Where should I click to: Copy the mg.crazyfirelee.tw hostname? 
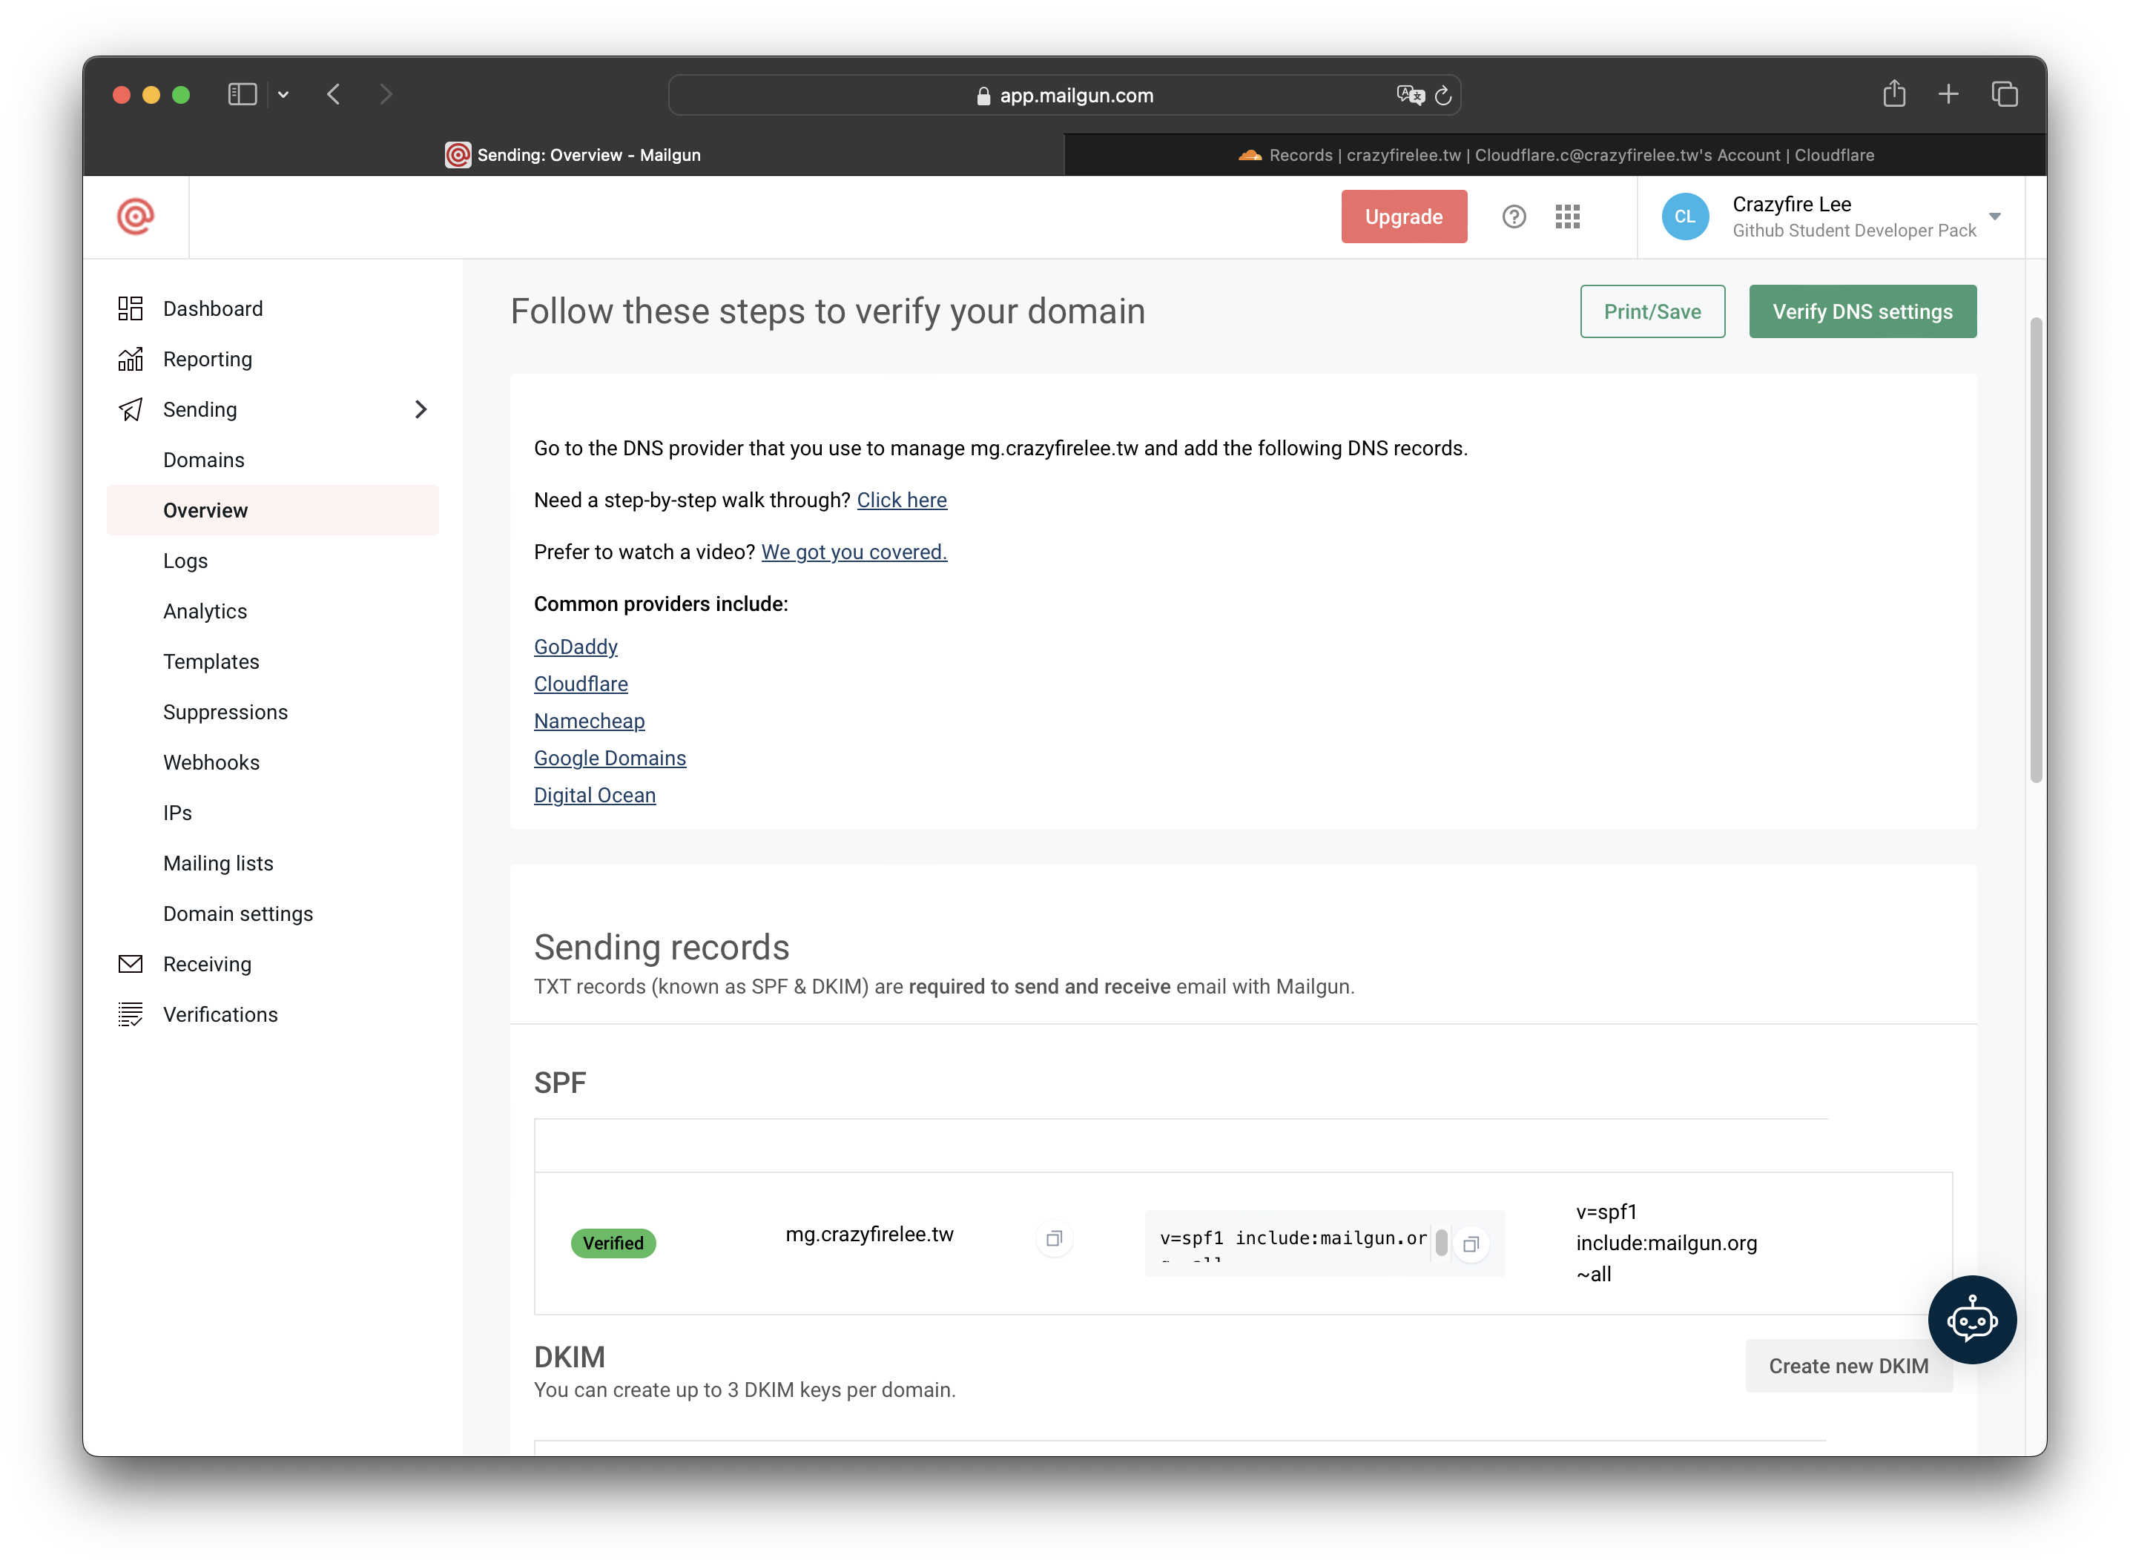point(1053,1239)
